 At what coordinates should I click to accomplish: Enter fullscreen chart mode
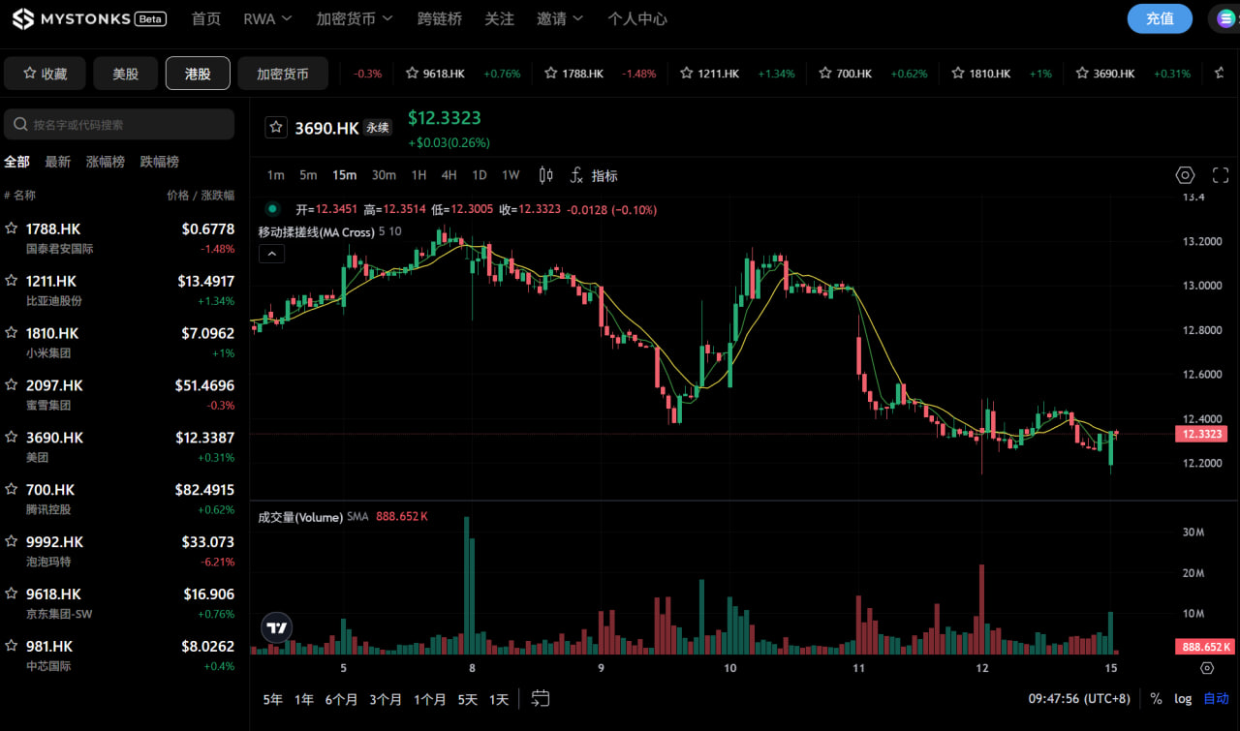1221,175
